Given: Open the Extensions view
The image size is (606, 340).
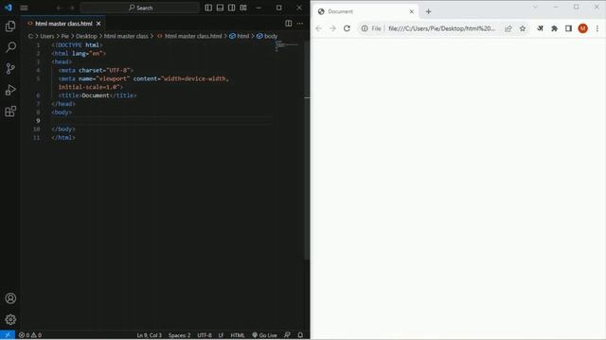Looking at the screenshot, I should tap(10, 111).
